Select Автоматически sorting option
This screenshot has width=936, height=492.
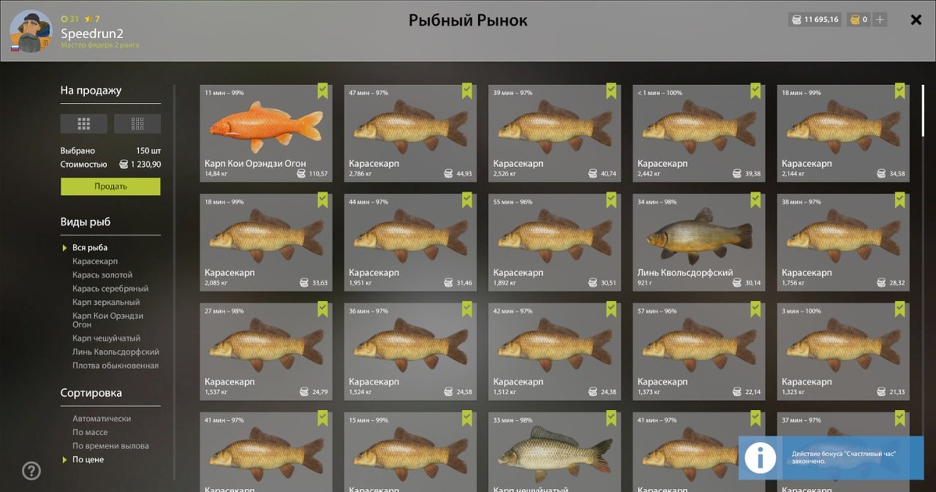click(x=101, y=419)
